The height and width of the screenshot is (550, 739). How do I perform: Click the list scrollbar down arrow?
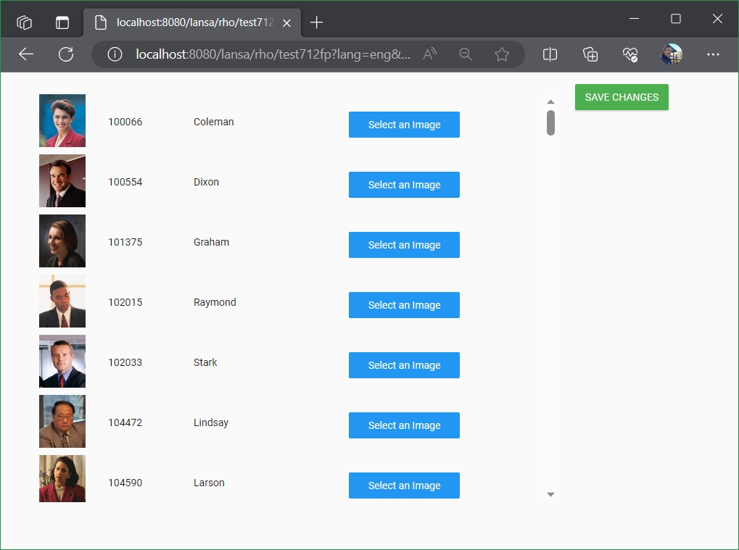[x=550, y=494]
